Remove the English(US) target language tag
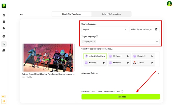This screenshot has width=174, height=105. tap(94, 42)
